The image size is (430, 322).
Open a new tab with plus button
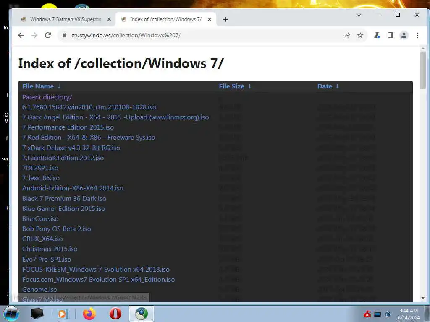[x=225, y=19]
